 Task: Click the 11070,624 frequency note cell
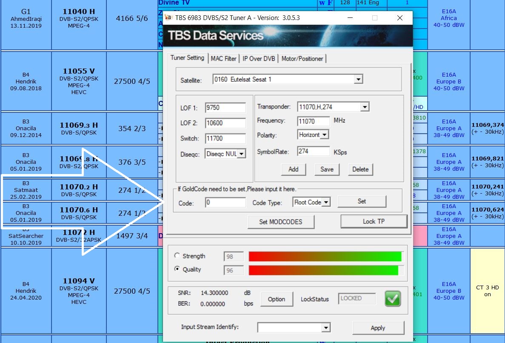[488, 213]
